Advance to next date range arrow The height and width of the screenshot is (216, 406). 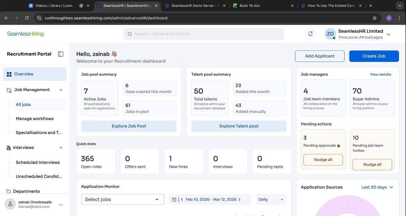click(x=239, y=200)
